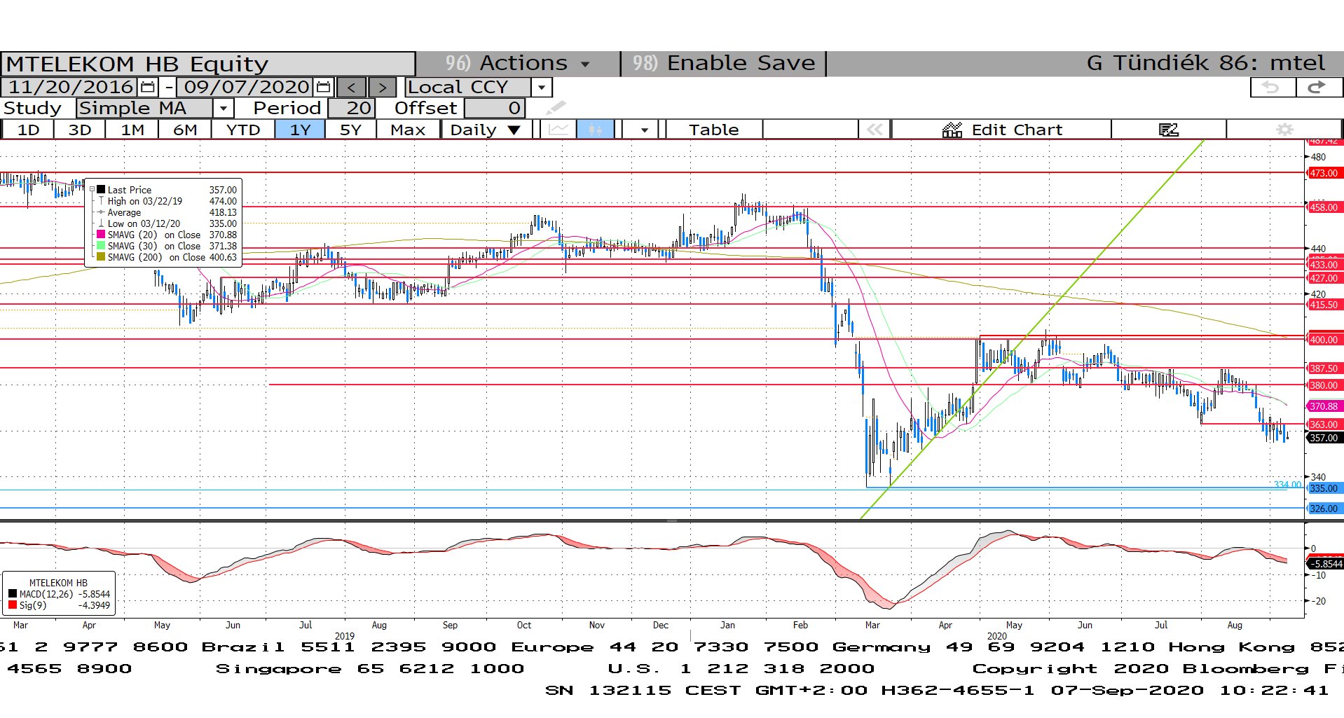Click the Study label
The height and width of the screenshot is (718, 1344).
tap(32, 109)
